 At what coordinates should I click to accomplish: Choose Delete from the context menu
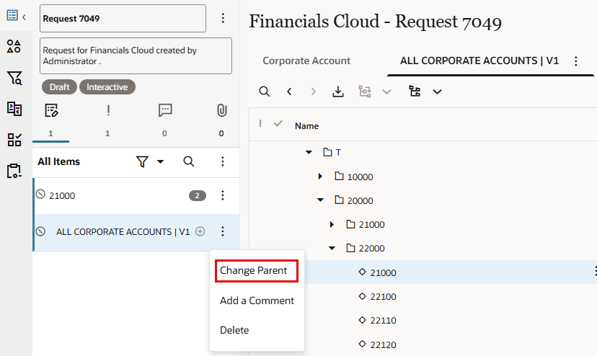click(234, 330)
